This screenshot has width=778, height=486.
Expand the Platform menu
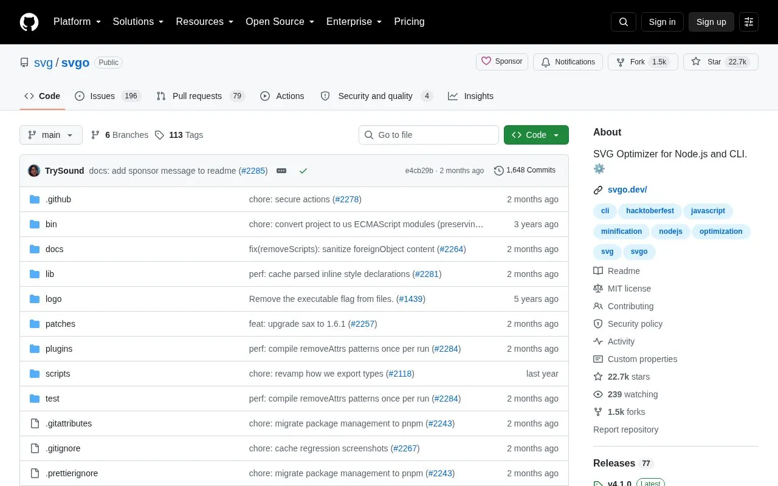click(77, 22)
